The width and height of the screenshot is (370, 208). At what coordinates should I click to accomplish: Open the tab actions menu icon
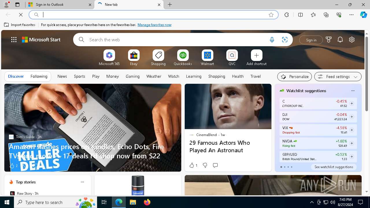pos(17,5)
